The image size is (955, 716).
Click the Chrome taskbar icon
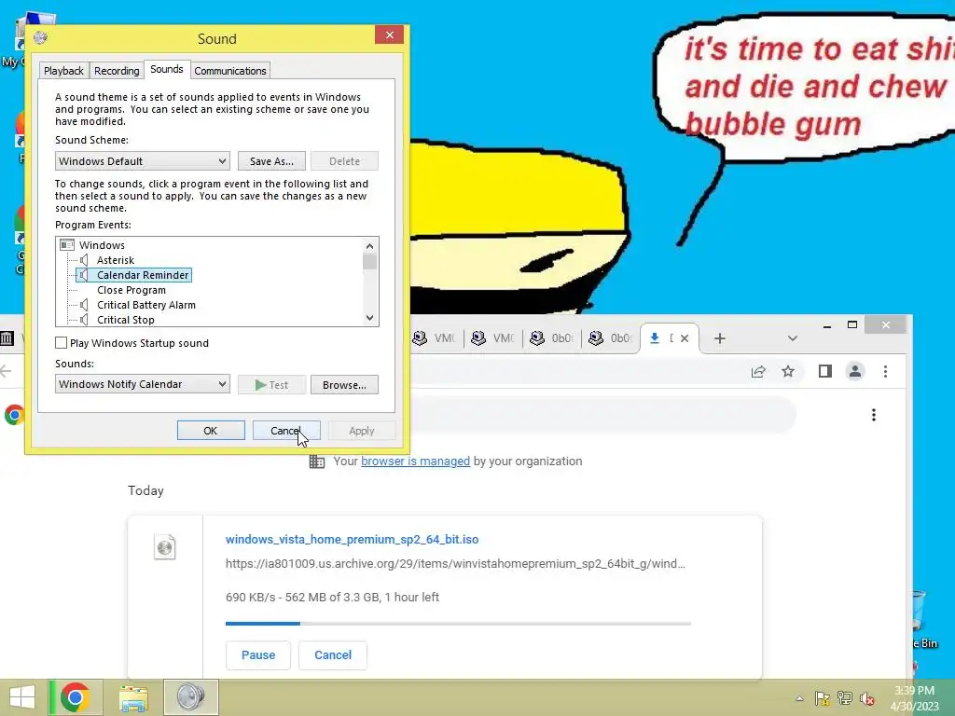tap(75, 697)
